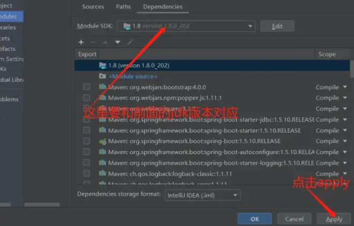Check Export box for org.webjars:bootstrap:4.0.0
Viewport: 354px width, 226px height.
(x=86, y=87)
